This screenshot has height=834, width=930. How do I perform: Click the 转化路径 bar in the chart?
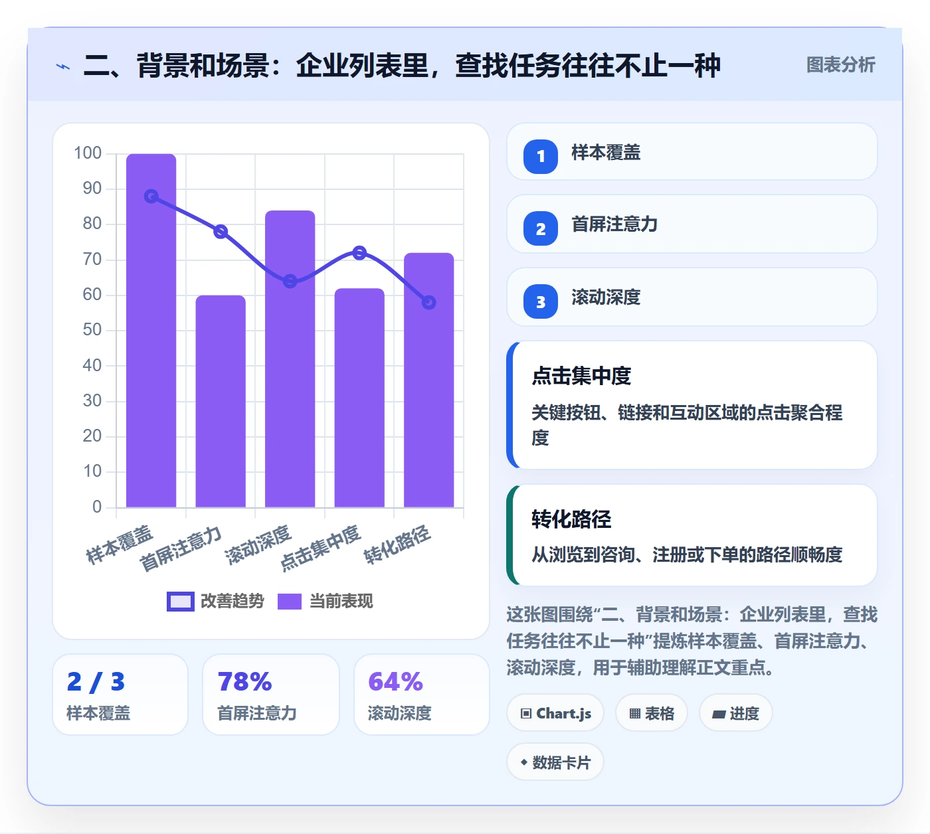(x=429, y=380)
